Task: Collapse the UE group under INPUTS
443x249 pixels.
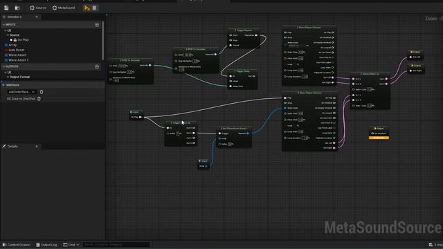Action: pos(6,30)
